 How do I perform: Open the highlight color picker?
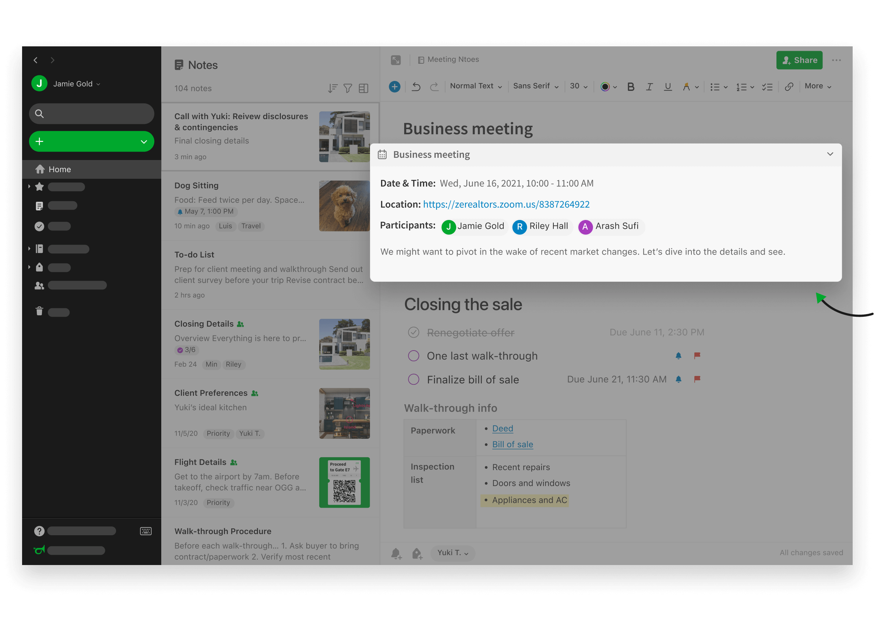[x=690, y=86]
